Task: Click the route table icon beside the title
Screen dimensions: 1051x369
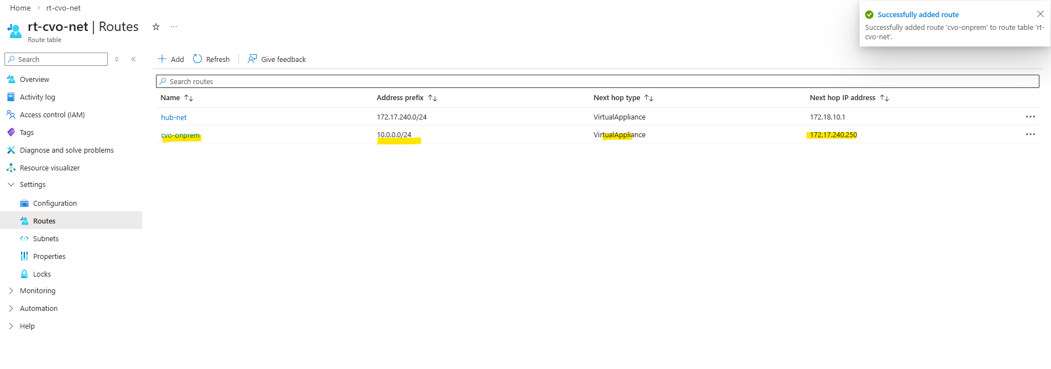Action: tap(15, 31)
